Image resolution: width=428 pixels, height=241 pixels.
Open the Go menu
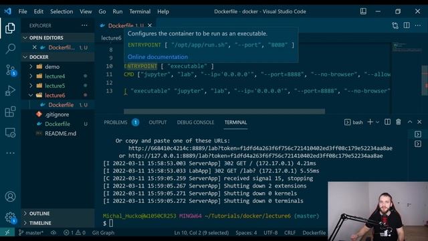click(102, 11)
